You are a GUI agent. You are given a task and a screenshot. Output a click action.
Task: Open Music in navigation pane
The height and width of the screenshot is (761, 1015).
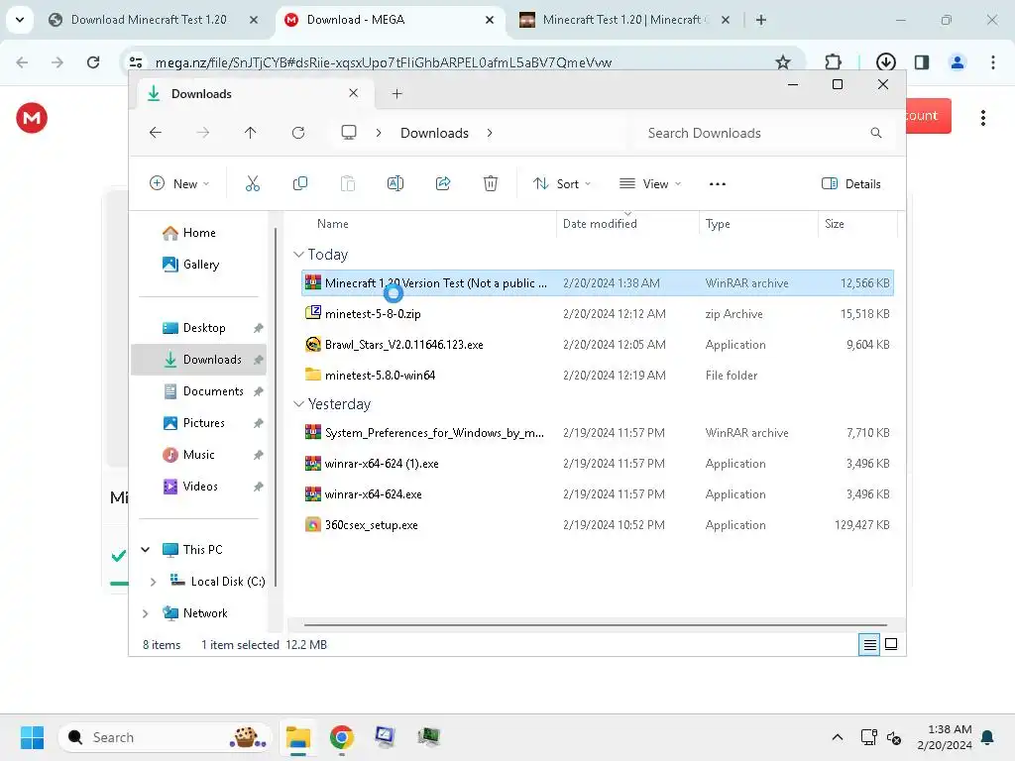click(x=198, y=455)
